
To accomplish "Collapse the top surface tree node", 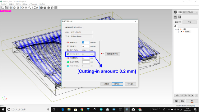I will point(176,29).
